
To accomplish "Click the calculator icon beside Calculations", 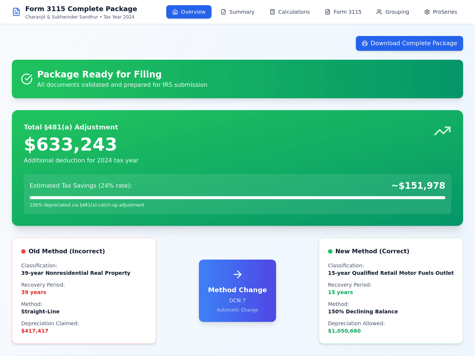I will click(272, 12).
